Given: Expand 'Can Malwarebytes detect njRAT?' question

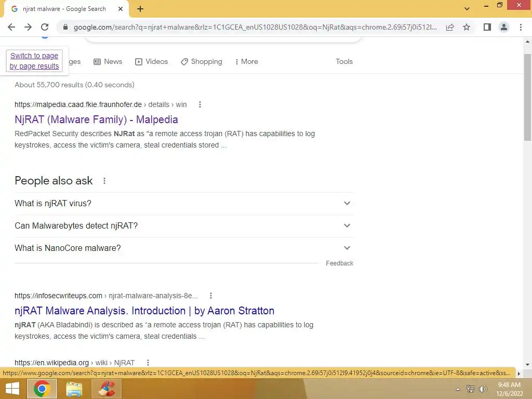Looking at the screenshot, I should tap(184, 225).
